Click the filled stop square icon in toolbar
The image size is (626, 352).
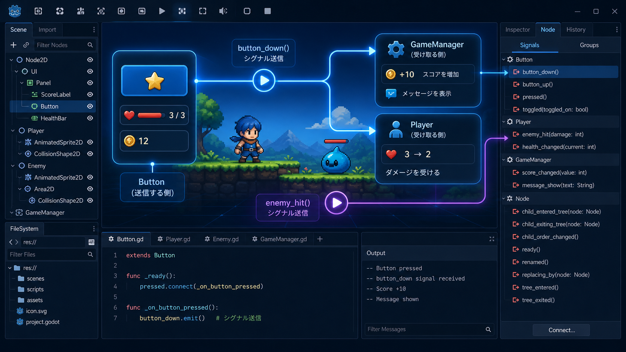click(x=267, y=11)
